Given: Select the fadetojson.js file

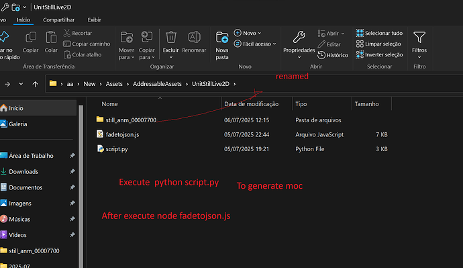Looking at the screenshot, I should pos(122,135).
